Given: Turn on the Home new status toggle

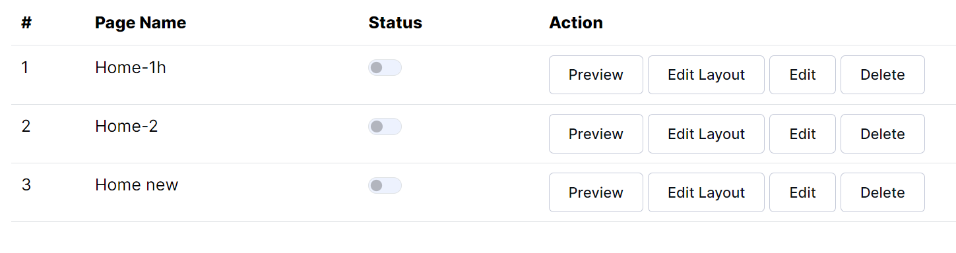Looking at the screenshot, I should coord(385,185).
